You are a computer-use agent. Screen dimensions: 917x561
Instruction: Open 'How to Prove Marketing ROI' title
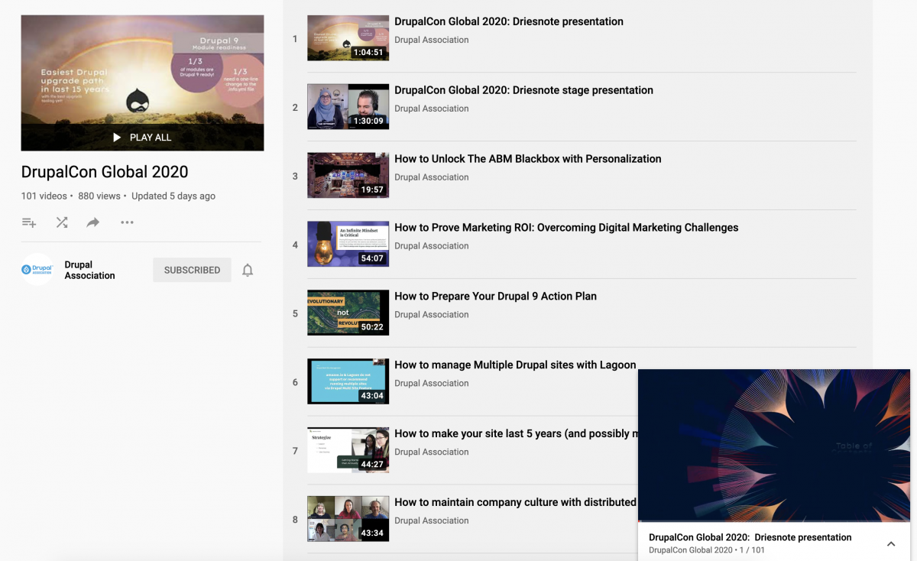[x=566, y=228]
